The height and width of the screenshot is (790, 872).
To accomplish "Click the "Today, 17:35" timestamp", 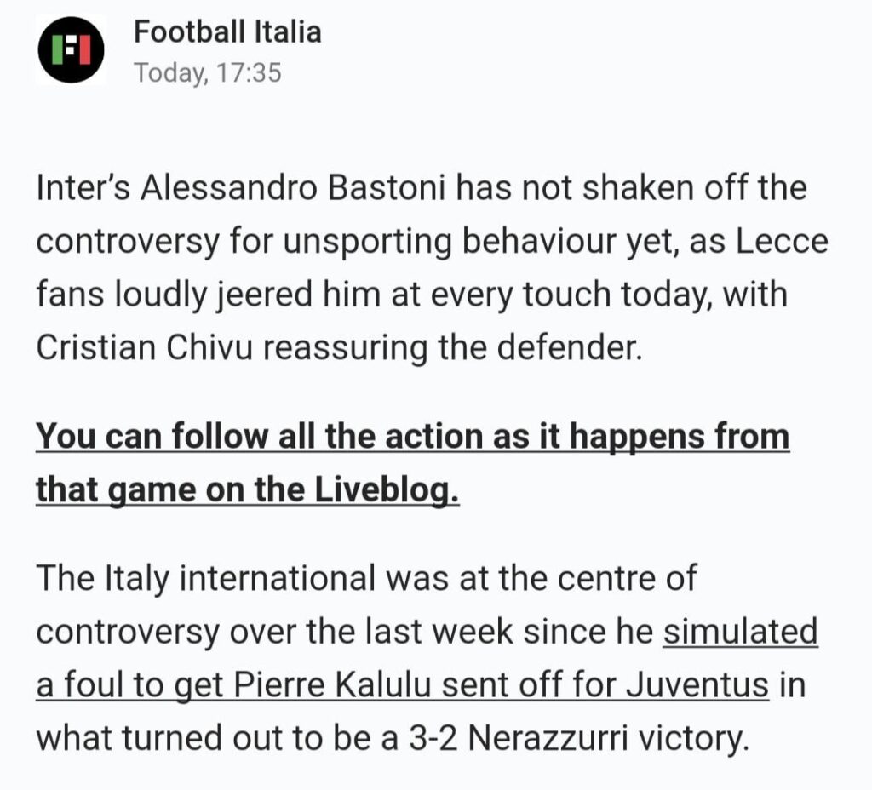I will tap(207, 73).
